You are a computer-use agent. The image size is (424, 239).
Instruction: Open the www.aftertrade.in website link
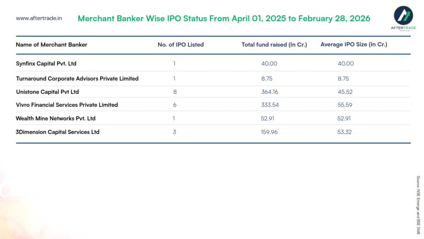39,18
